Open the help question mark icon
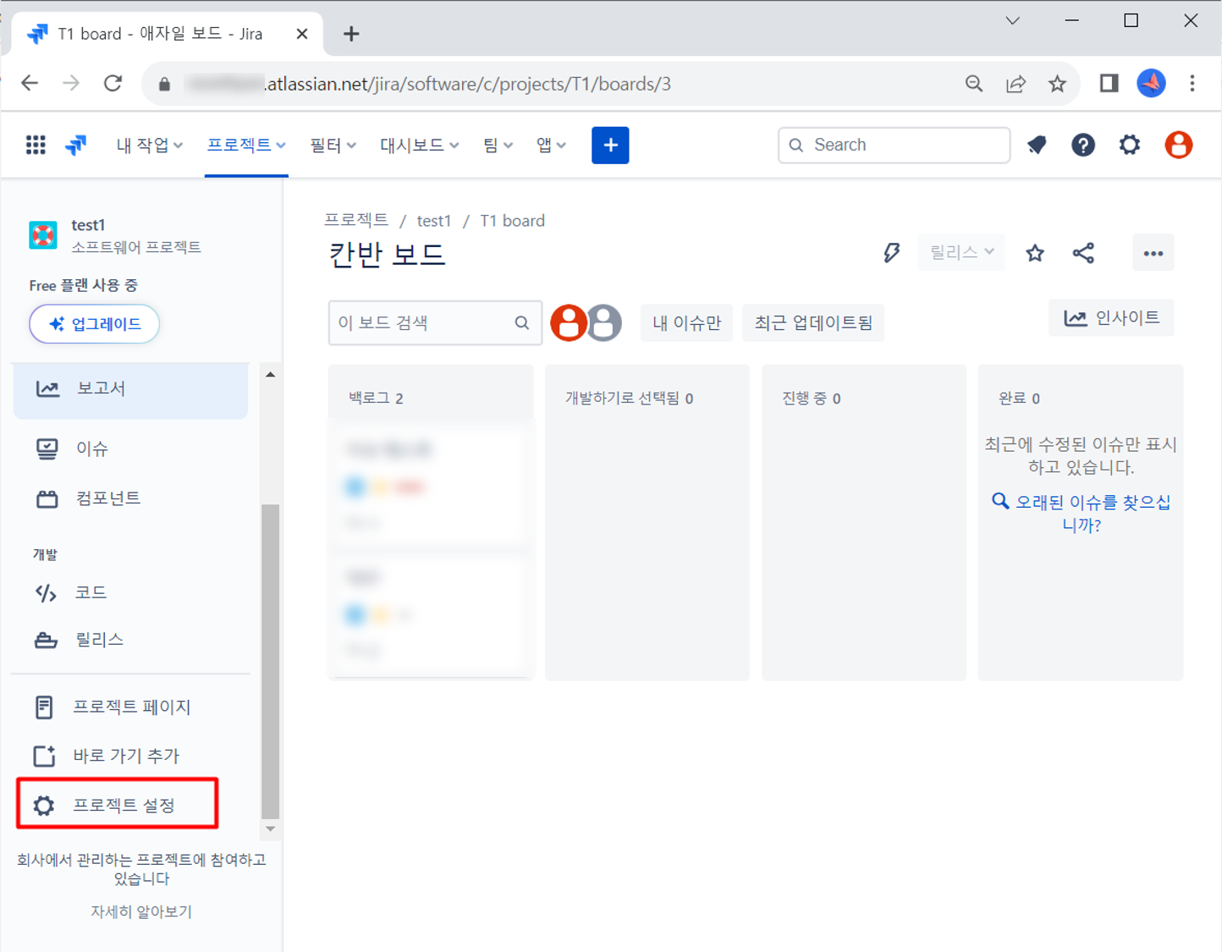The image size is (1222, 952). (x=1082, y=145)
